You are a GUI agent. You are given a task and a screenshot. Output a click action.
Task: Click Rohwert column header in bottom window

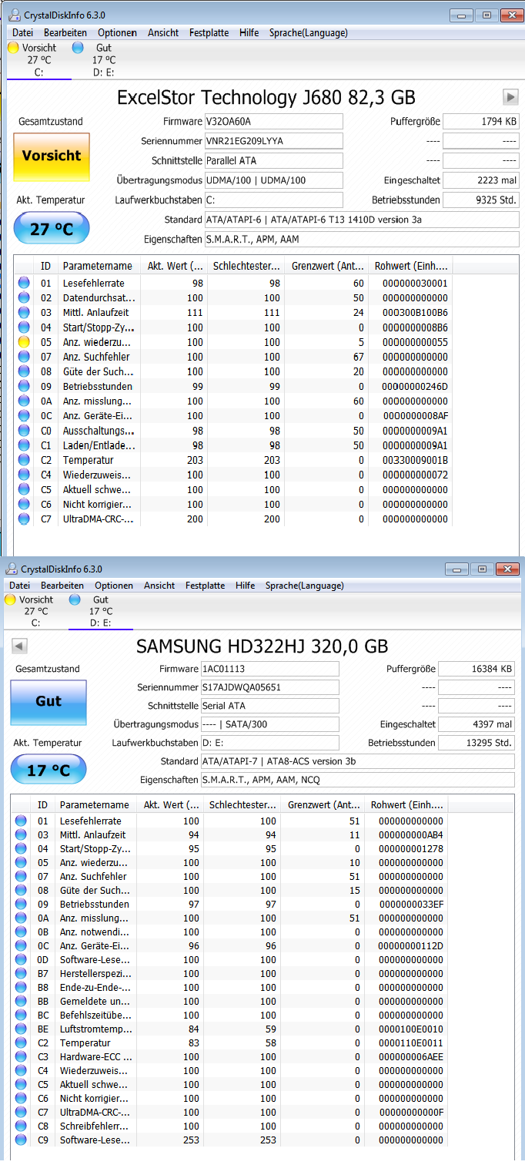(x=408, y=805)
